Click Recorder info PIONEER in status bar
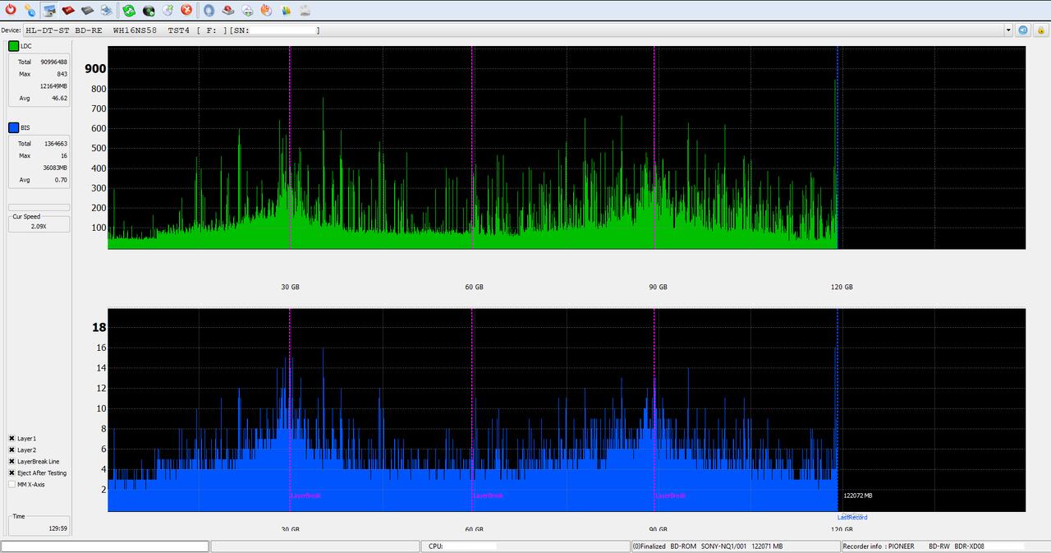This screenshot has width=1051, height=553. click(x=878, y=546)
